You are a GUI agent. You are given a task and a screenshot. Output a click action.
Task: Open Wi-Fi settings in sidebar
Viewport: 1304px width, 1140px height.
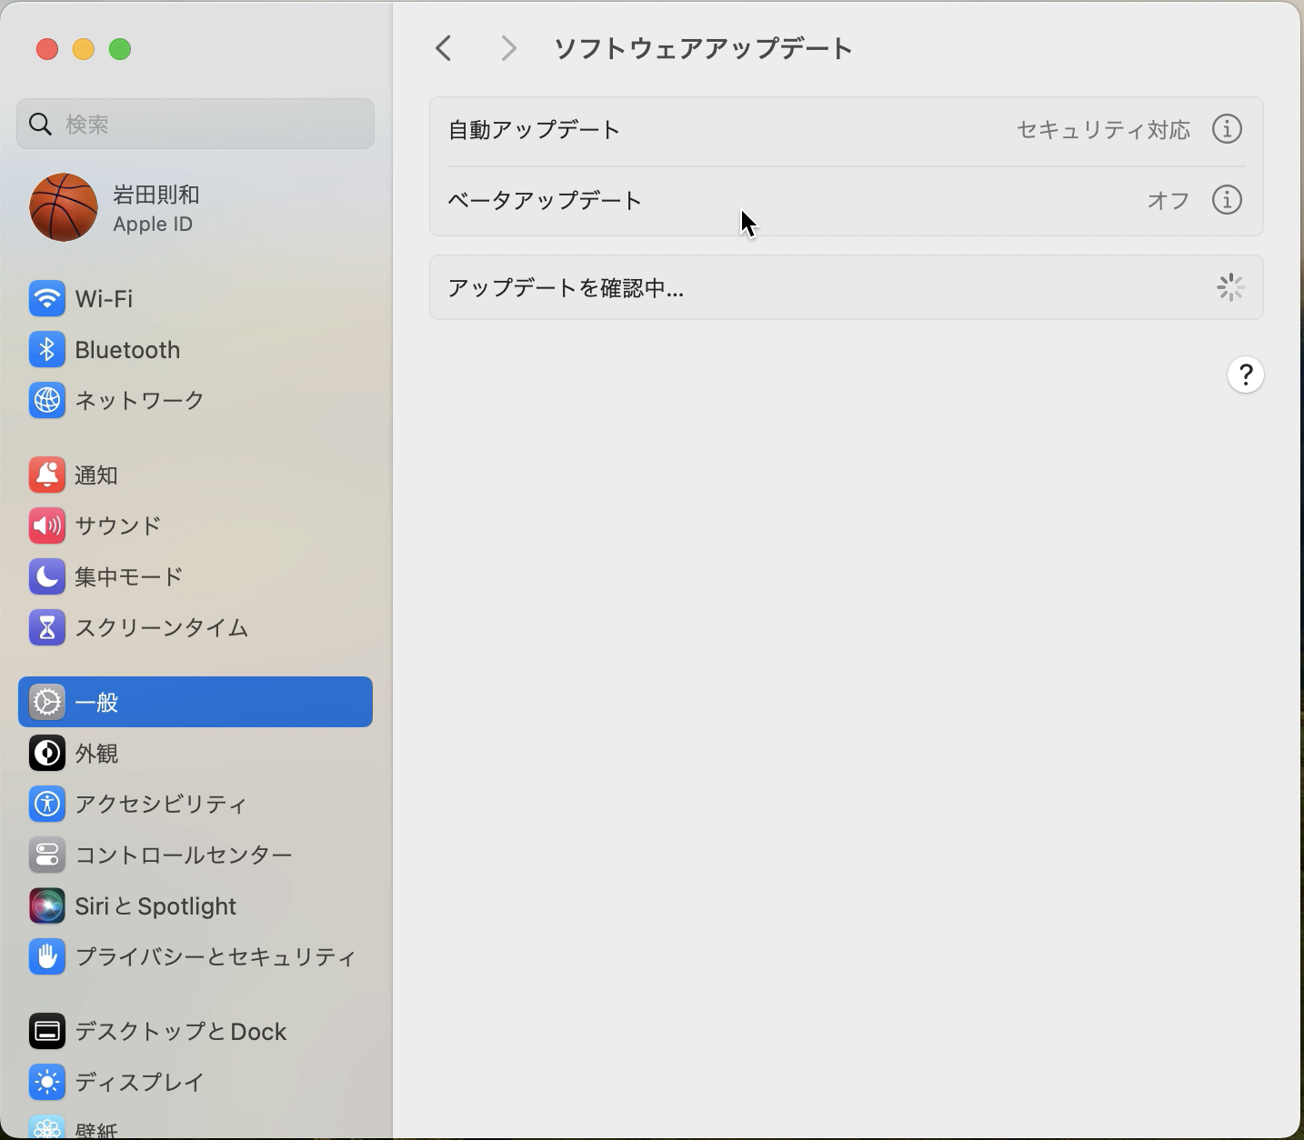[x=195, y=298]
